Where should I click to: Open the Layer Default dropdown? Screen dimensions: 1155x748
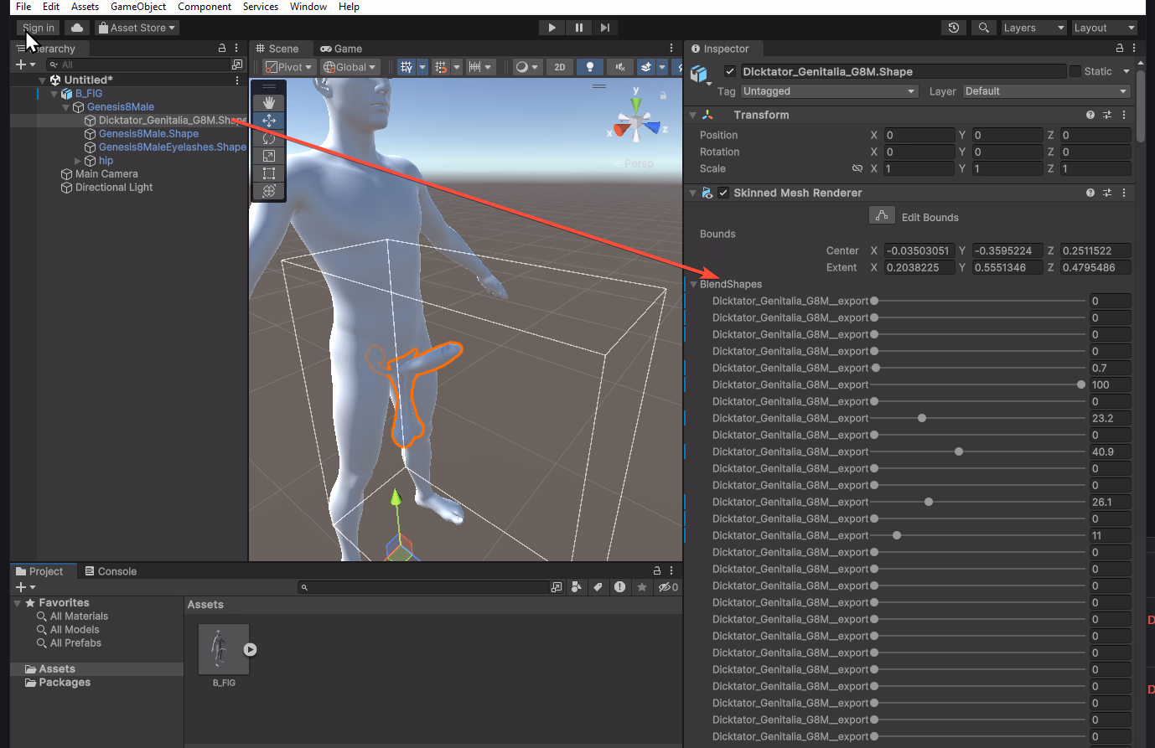[x=1047, y=91]
